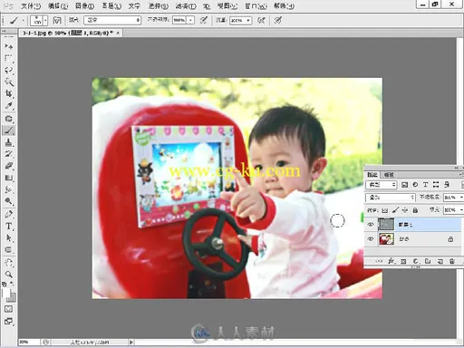Open the foreground color picker
This screenshot has width=464, height=348.
pos(5,292)
